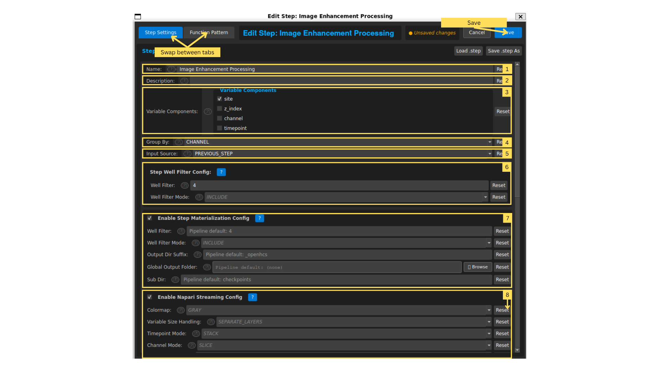Click help icon for Materialization Well Filter Mode
Image resolution: width=660 pixels, height=371 pixels.
click(196, 243)
